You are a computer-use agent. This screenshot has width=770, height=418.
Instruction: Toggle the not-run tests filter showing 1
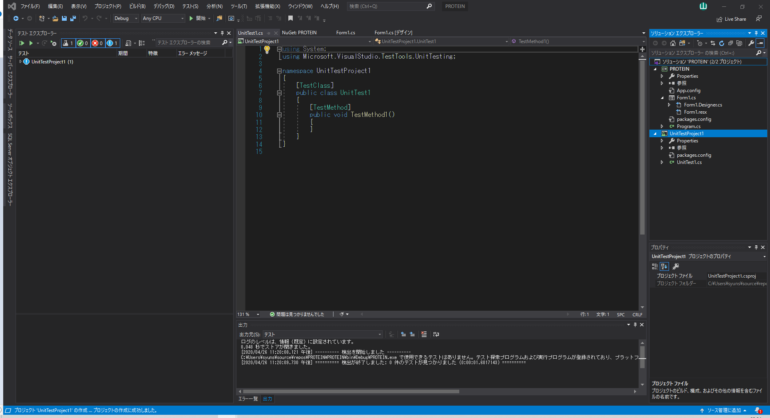coord(112,43)
